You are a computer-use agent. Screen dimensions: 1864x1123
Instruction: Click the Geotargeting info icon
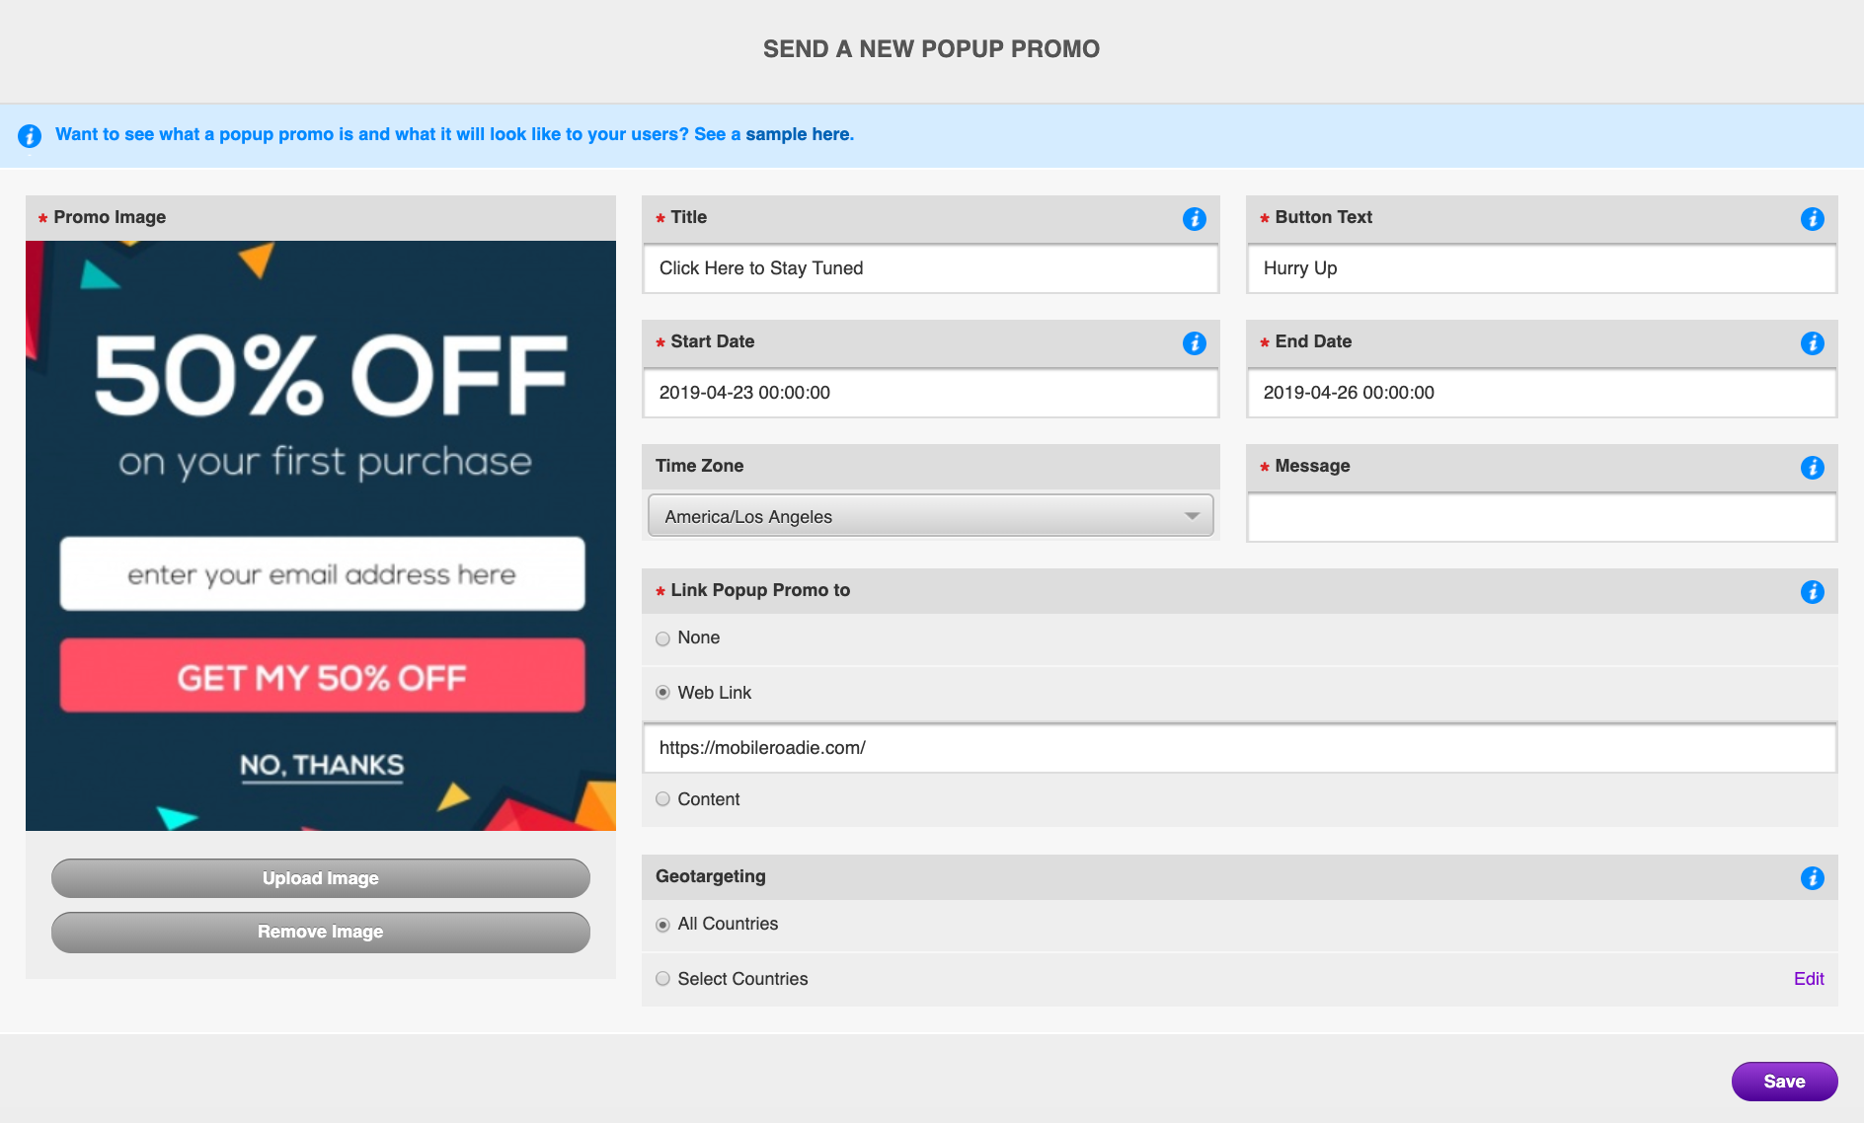point(1812,878)
